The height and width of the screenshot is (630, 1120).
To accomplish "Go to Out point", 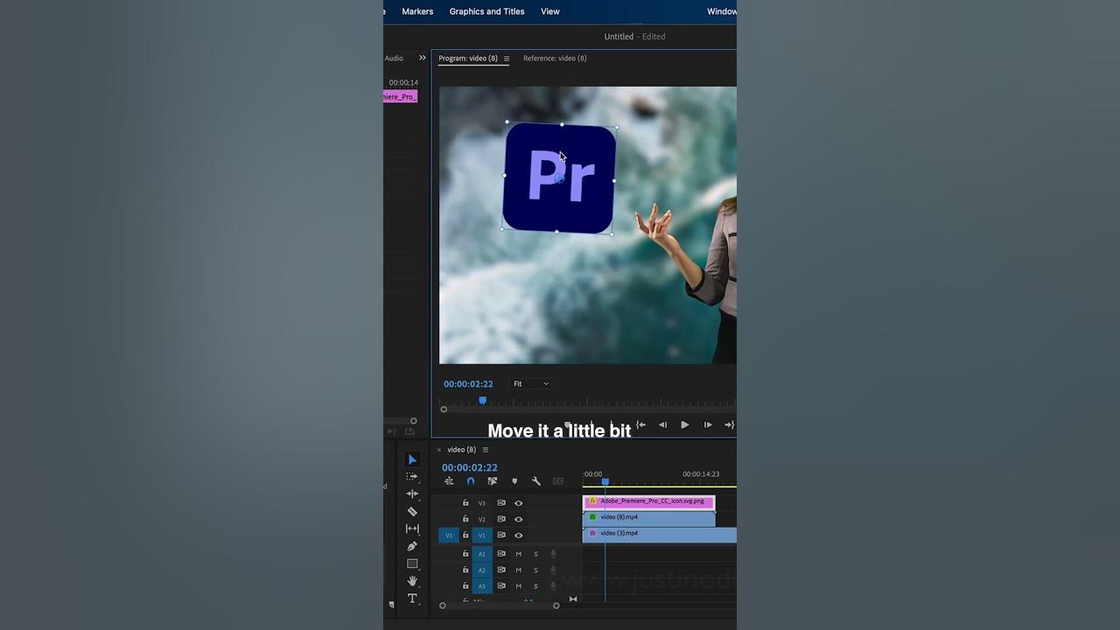I will point(730,424).
